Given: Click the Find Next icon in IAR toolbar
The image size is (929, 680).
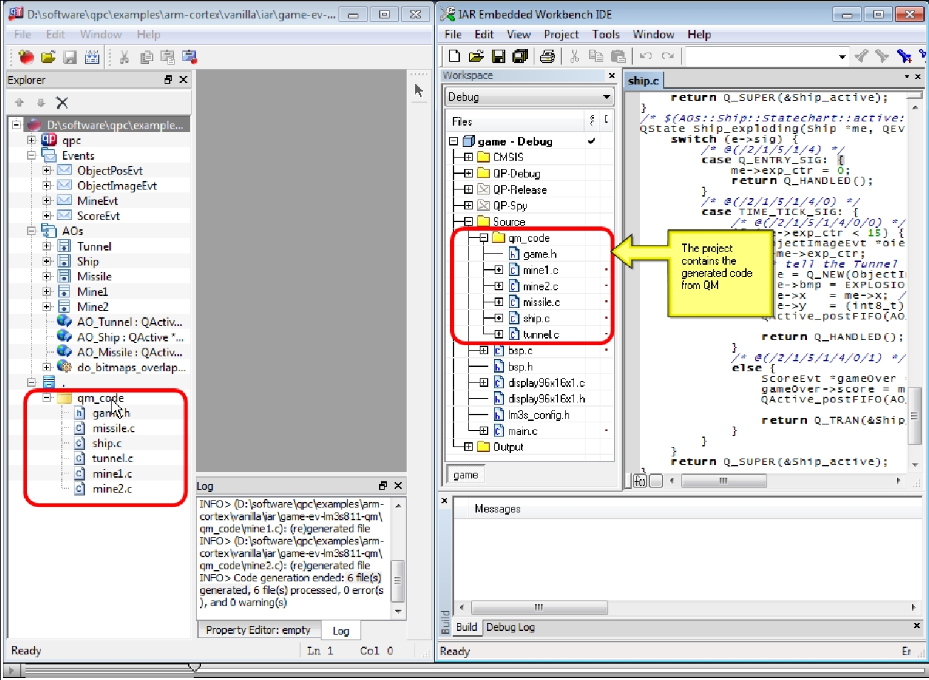Looking at the screenshot, I should tap(882, 56).
